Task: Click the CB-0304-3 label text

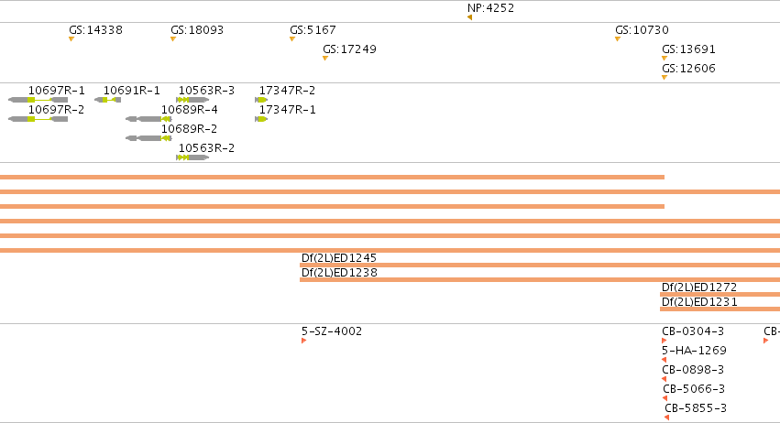Action: click(693, 331)
